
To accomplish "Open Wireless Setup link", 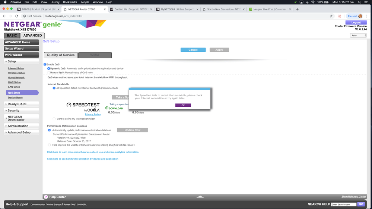I will (x=16, y=73).
